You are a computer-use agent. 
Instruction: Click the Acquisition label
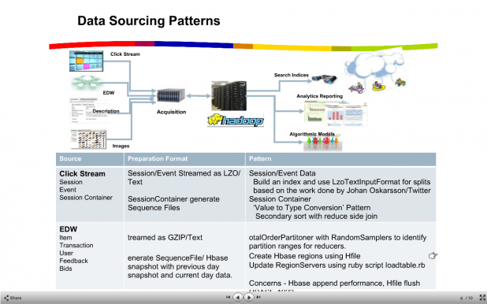point(172,112)
